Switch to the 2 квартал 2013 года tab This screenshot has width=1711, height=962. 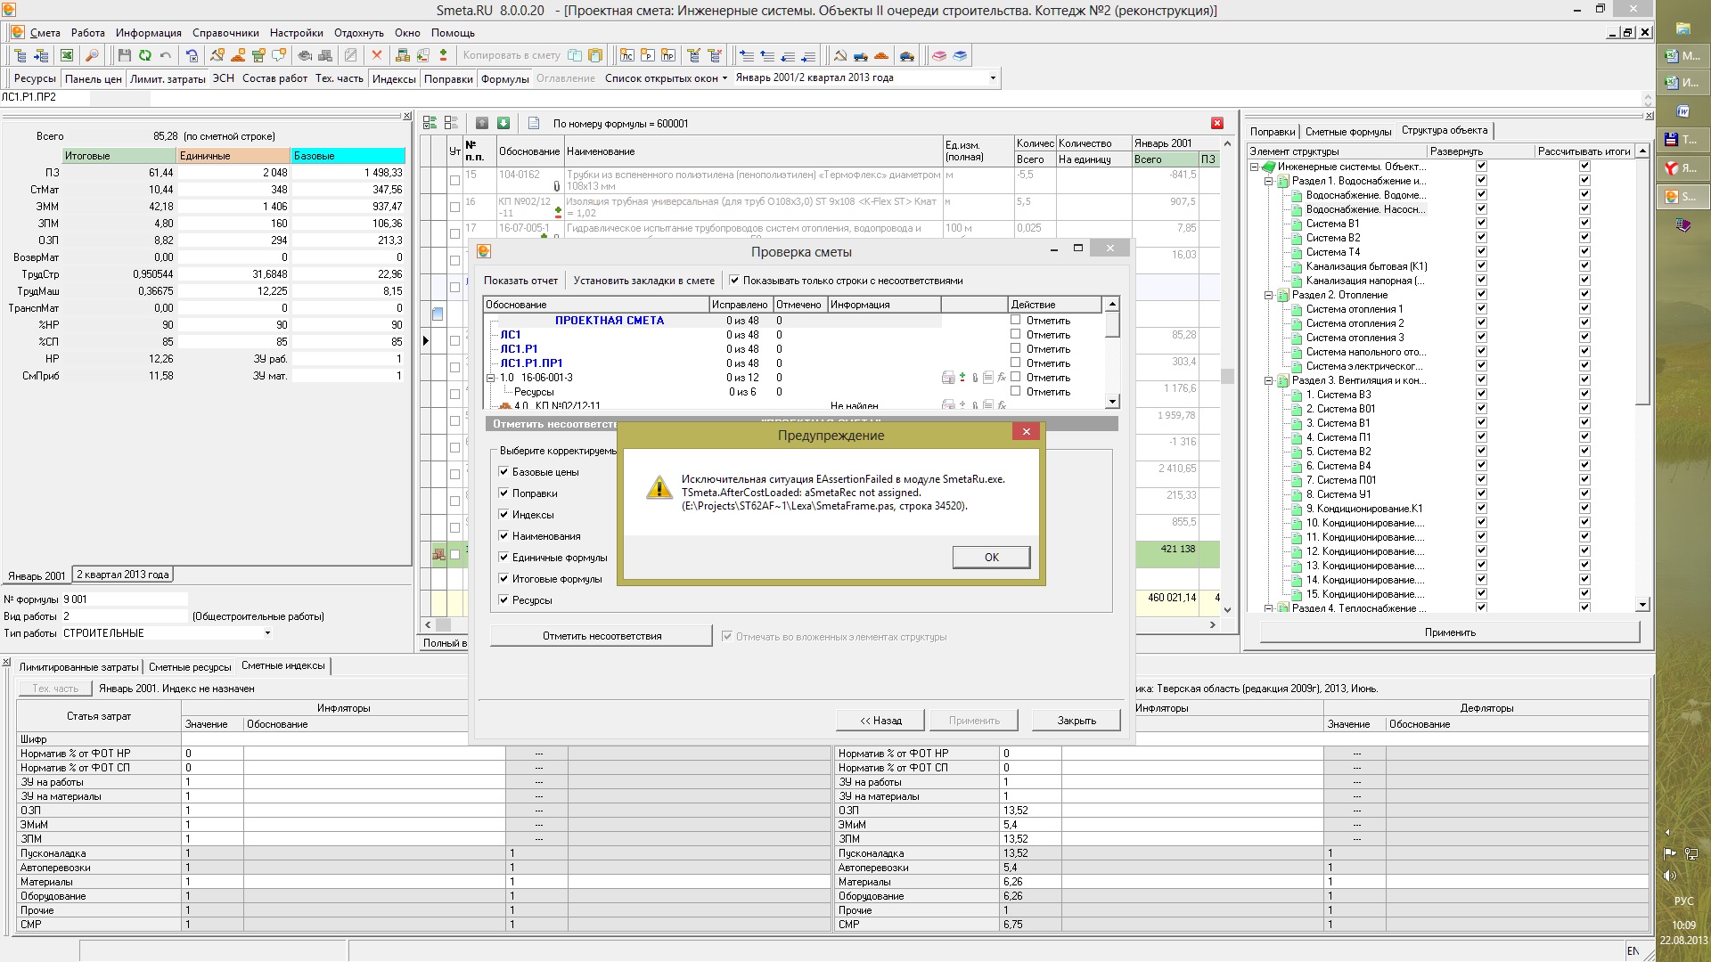(123, 575)
